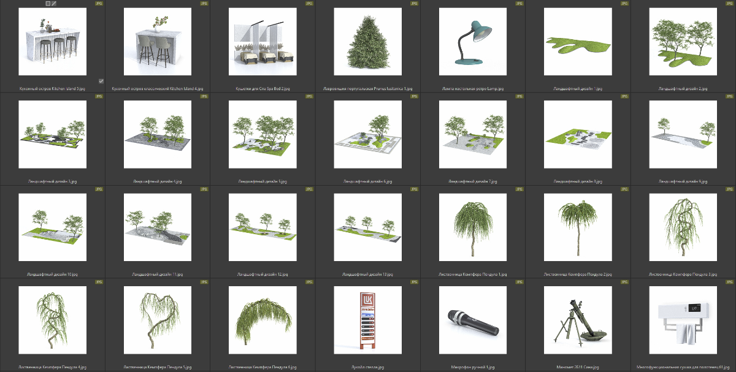The width and height of the screenshot is (736, 372).
Task: Click the JPG badge on Микрофон ручной tile
Action: pyautogui.click(x=519, y=282)
